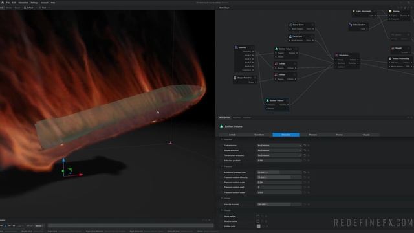Select the Light Directional node icon
This screenshot has height=233, width=414.
pyautogui.click(x=354, y=11)
